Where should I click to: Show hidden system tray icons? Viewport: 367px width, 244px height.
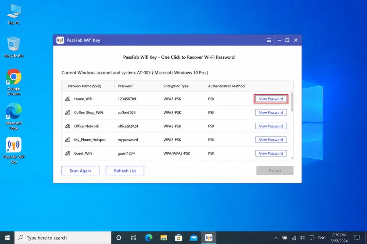276,237
